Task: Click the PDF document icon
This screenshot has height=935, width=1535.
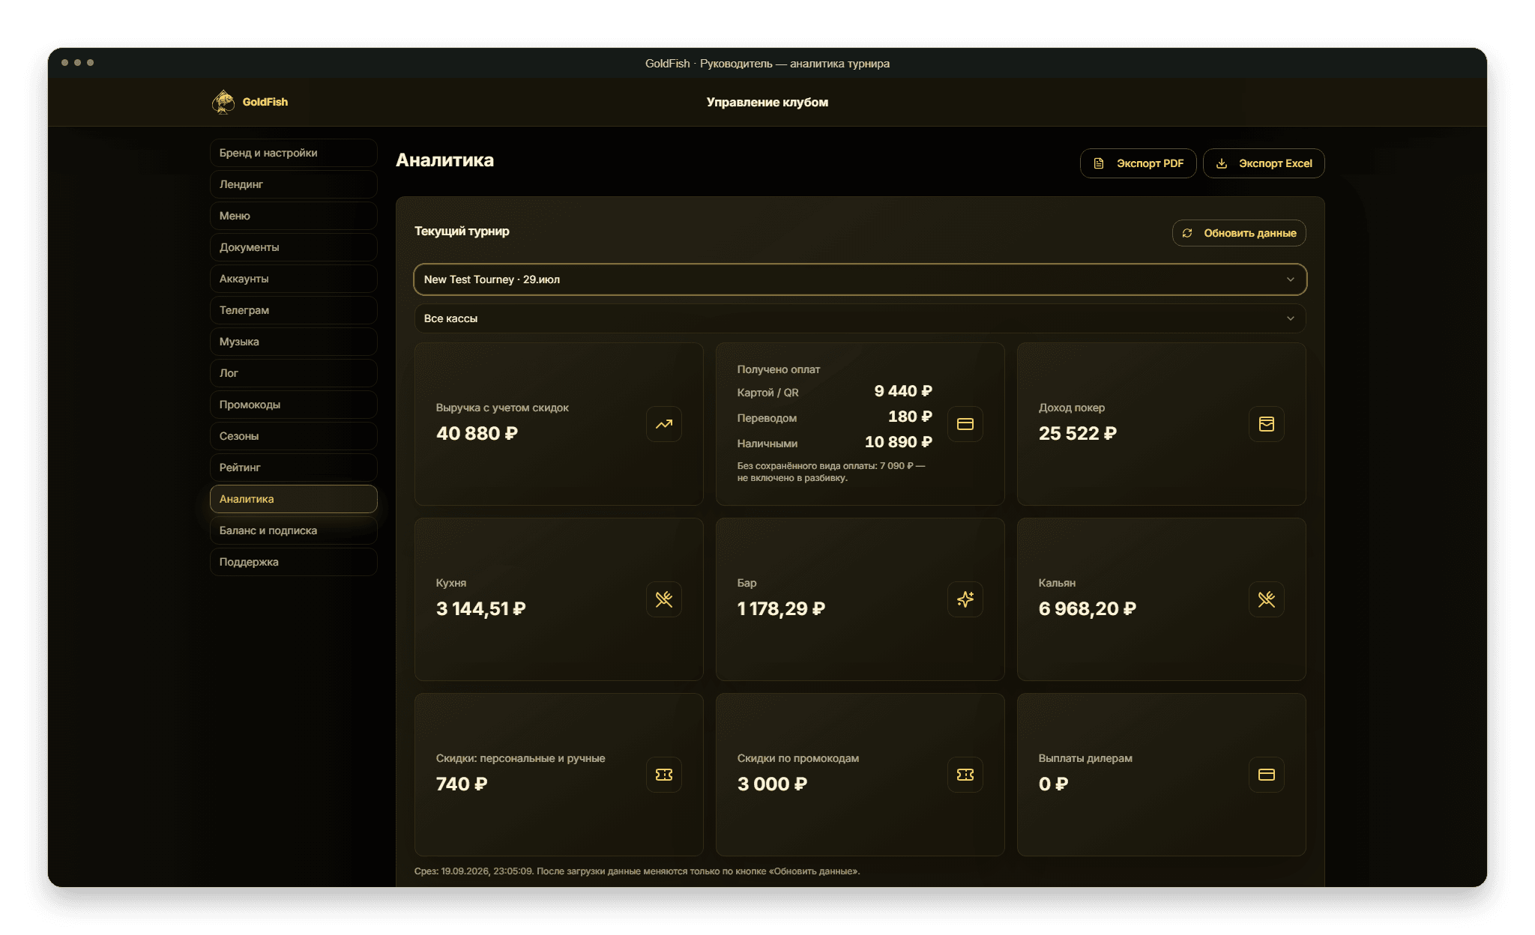Action: click(1099, 163)
